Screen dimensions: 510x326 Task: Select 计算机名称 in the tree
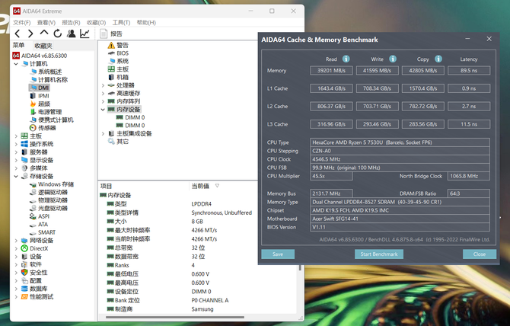click(49, 80)
